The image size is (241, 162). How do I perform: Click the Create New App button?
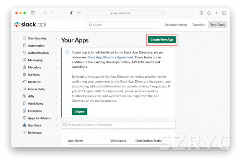(x=162, y=40)
